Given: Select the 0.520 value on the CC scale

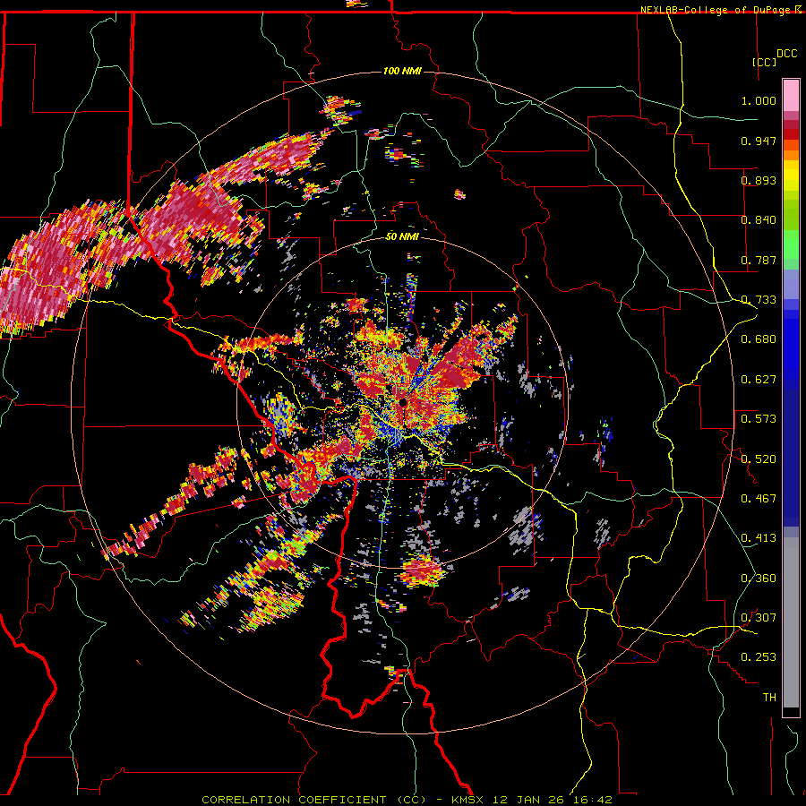Looking at the screenshot, I should click(x=759, y=459).
